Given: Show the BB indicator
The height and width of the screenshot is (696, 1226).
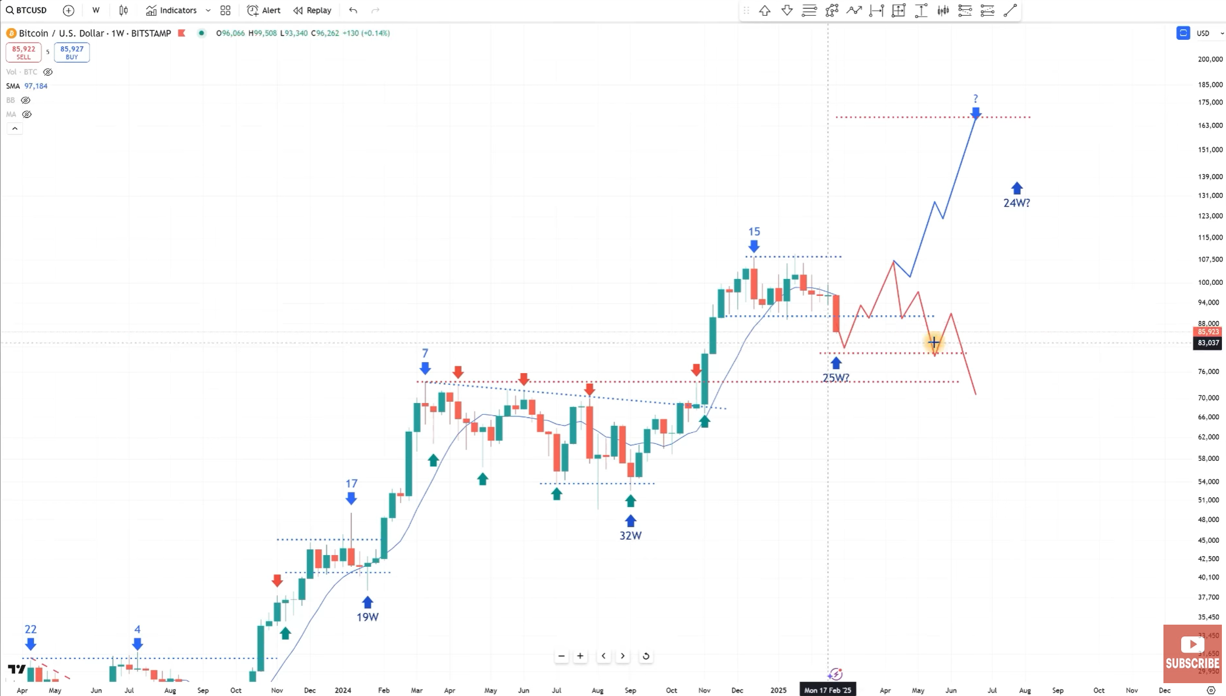Looking at the screenshot, I should 25,100.
